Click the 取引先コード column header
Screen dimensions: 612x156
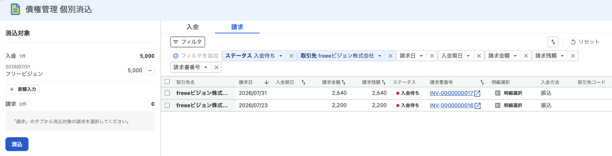pyautogui.click(x=591, y=82)
